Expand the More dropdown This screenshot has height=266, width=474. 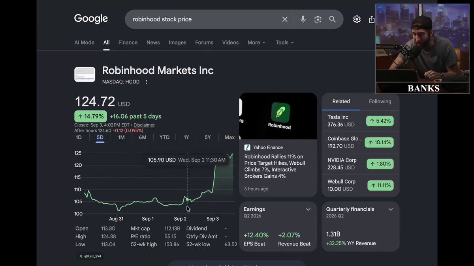pos(256,43)
